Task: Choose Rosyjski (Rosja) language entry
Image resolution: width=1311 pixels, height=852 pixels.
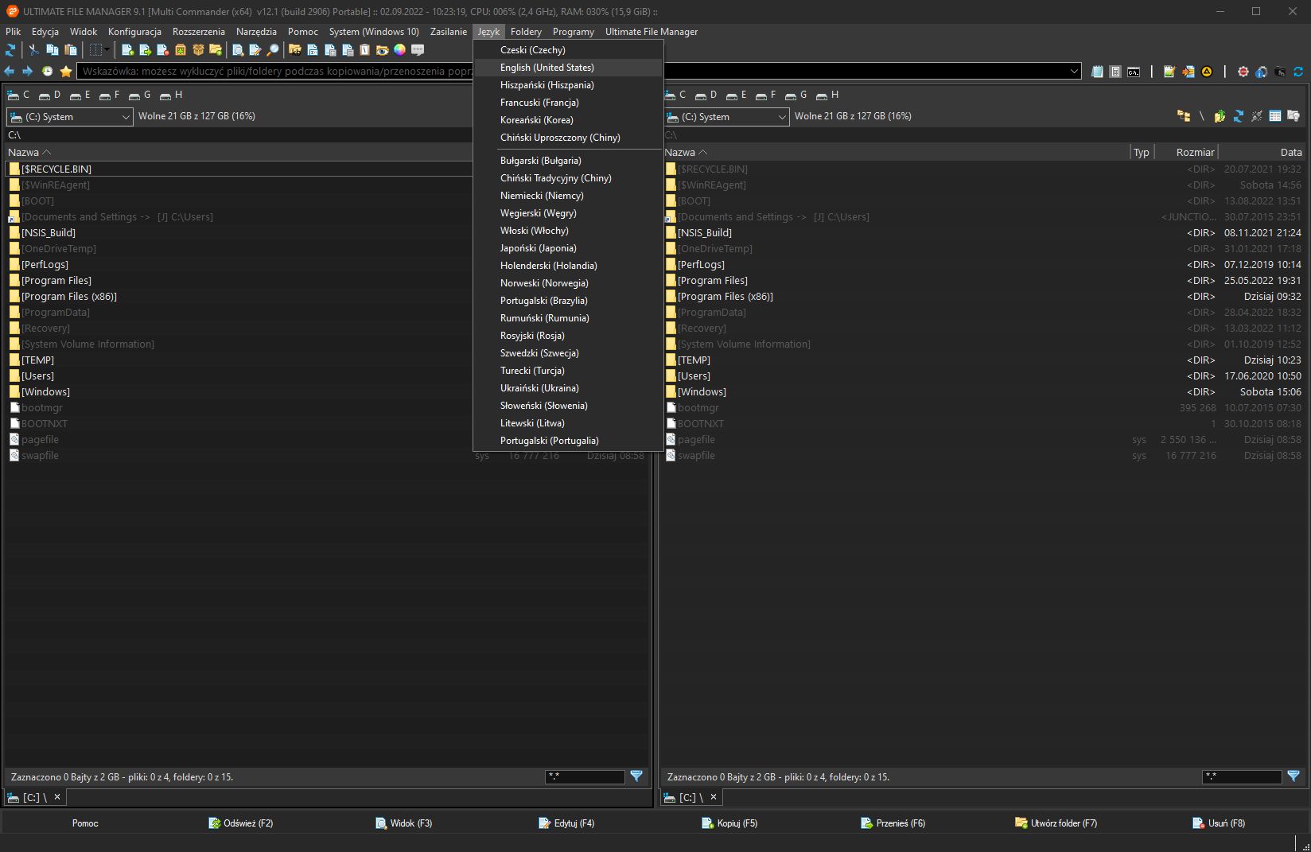Action: pyautogui.click(x=568, y=336)
